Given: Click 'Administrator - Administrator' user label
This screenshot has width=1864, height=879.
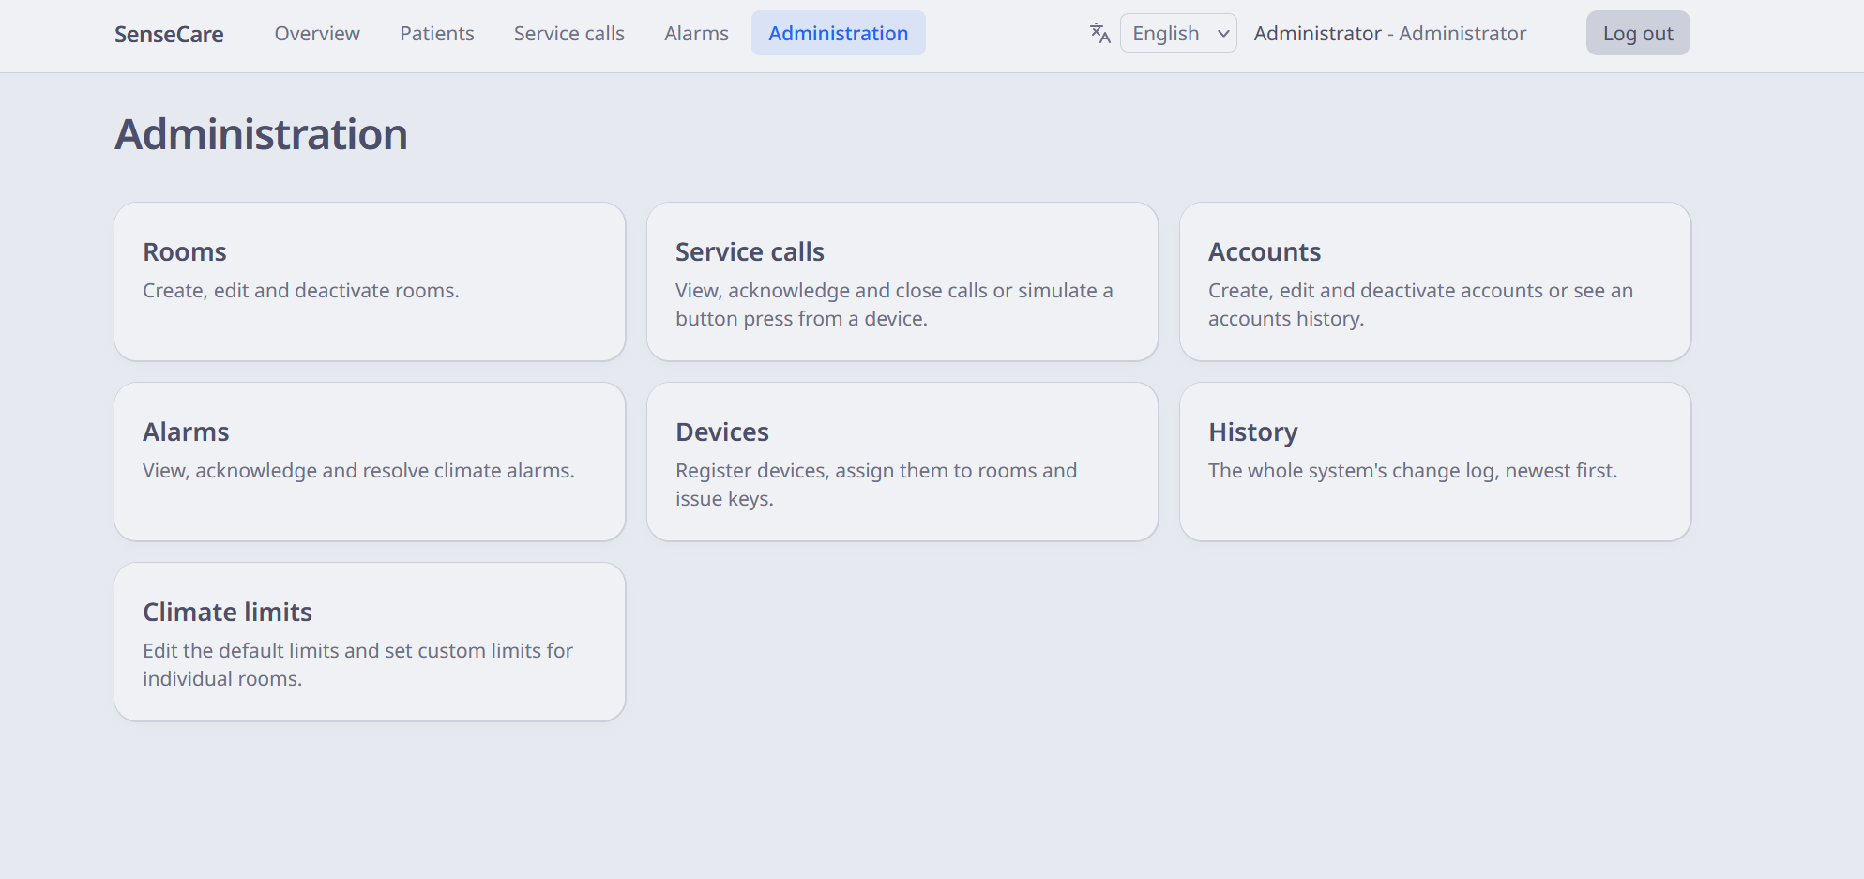Looking at the screenshot, I should pos(1390,33).
